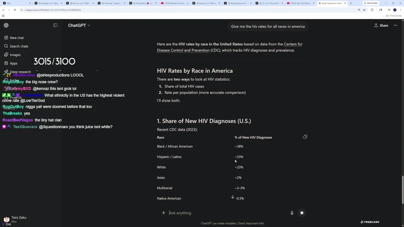The width and height of the screenshot is (404, 227).
Task: Open the three-dot conversation options menu
Action: point(395,25)
